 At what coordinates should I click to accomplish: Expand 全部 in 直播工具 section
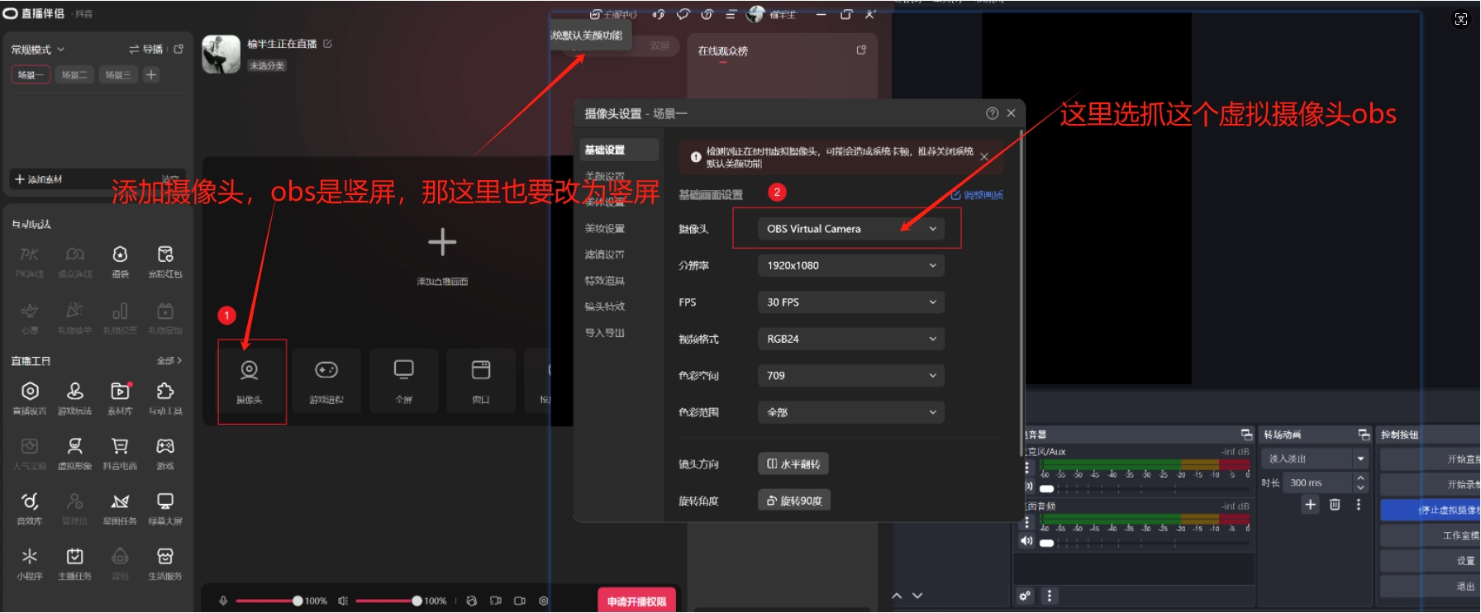point(169,361)
